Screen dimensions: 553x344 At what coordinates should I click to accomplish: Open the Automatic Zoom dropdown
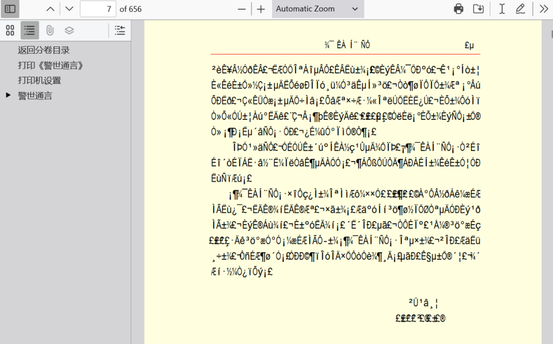coord(318,9)
